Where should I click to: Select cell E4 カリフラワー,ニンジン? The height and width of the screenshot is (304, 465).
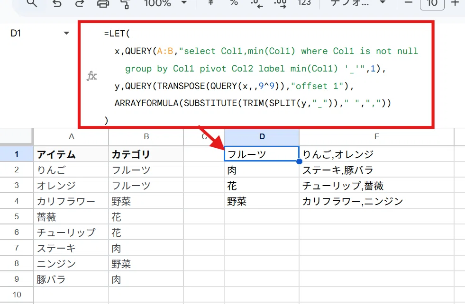click(377, 201)
